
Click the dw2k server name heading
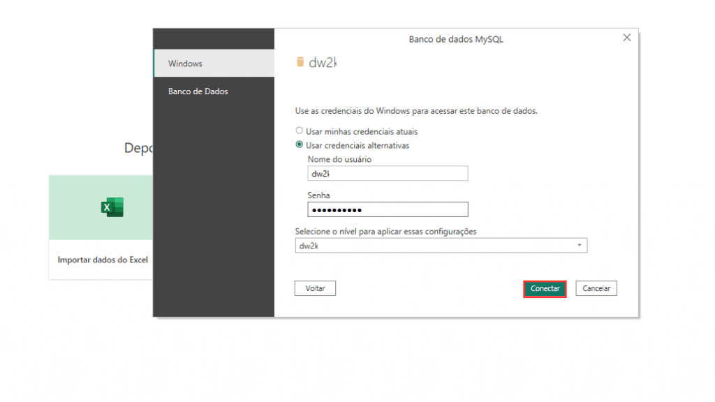[x=323, y=62]
